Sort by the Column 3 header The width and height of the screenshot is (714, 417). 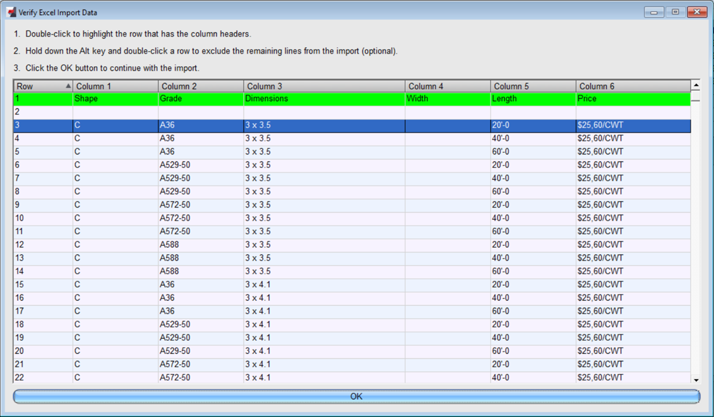point(322,85)
